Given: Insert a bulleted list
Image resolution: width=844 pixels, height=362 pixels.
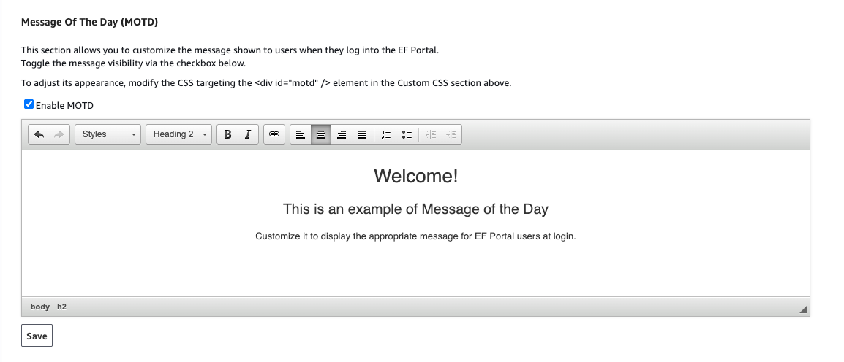Looking at the screenshot, I should tap(407, 134).
